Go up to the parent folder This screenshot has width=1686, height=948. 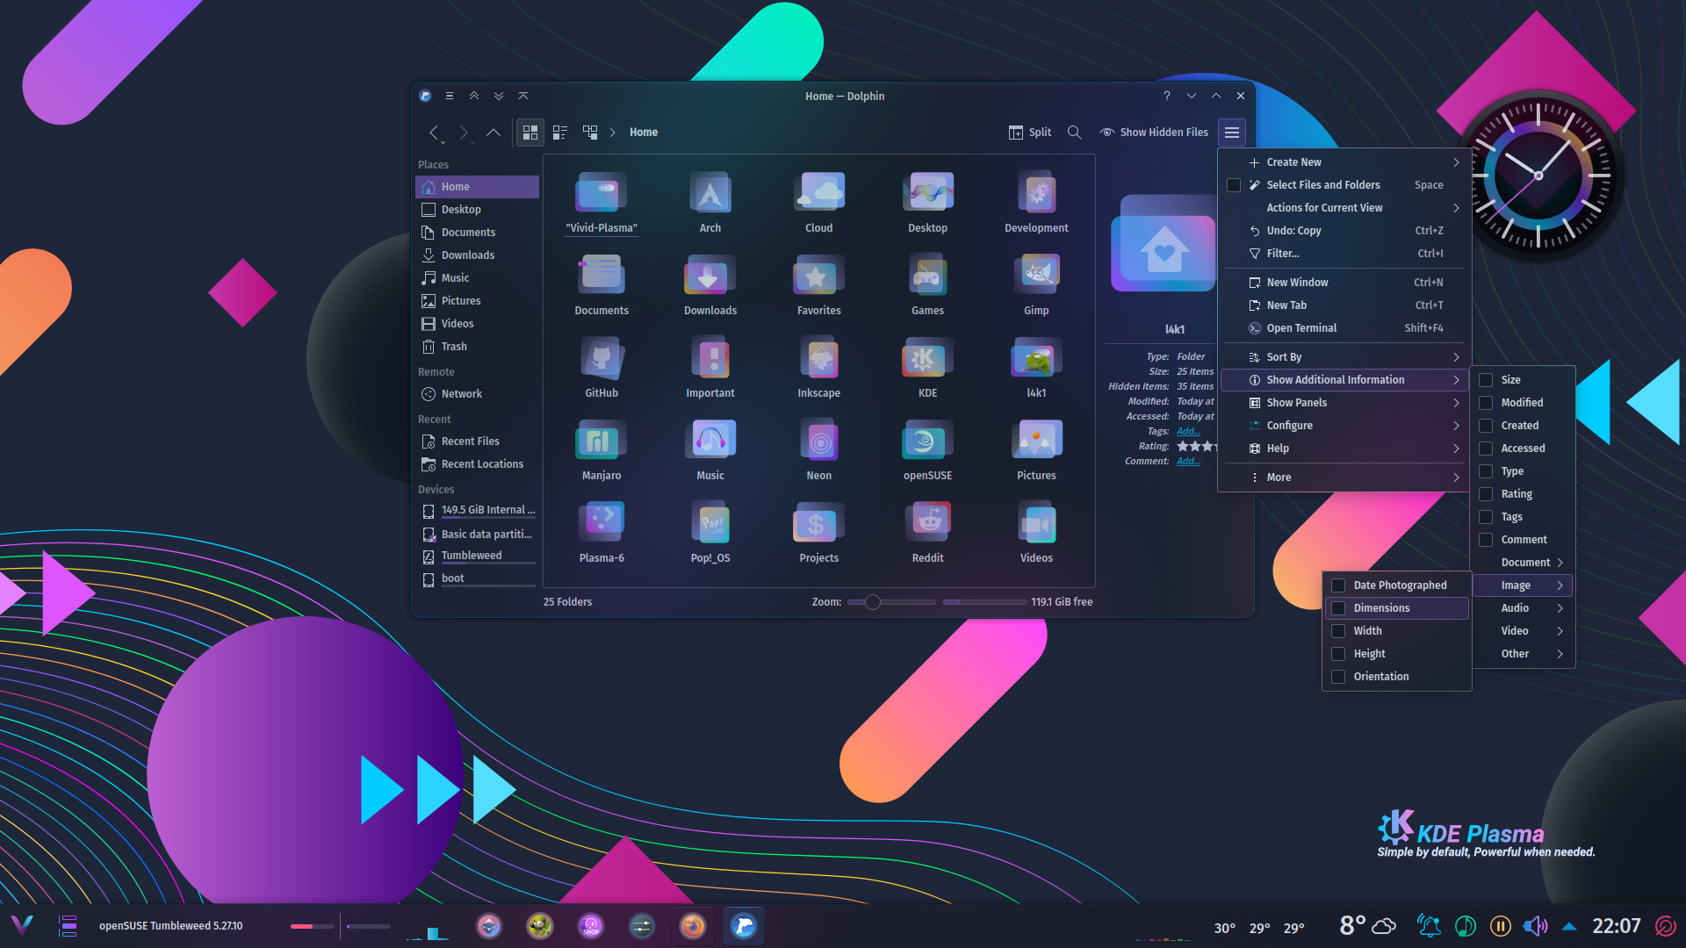pyautogui.click(x=494, y=133)
